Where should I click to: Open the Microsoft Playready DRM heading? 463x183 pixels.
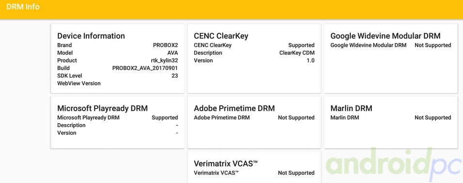(102, 108)
